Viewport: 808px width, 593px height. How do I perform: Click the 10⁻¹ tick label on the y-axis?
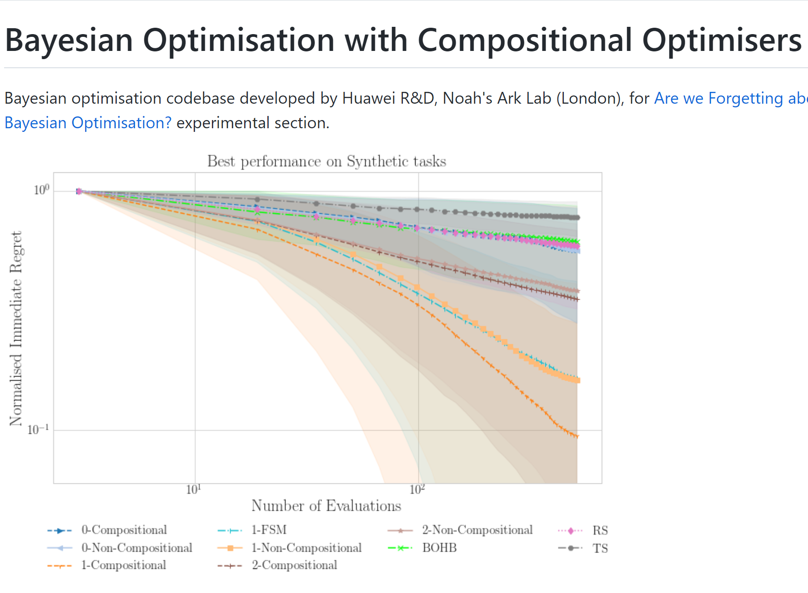pos(38,430)
